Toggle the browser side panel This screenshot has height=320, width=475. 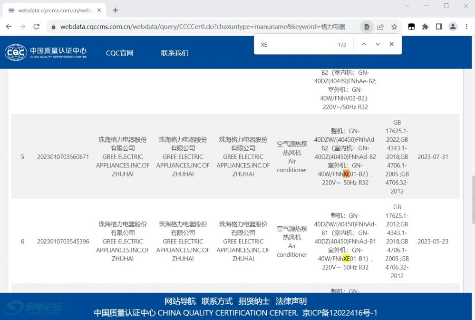[439, 27]
